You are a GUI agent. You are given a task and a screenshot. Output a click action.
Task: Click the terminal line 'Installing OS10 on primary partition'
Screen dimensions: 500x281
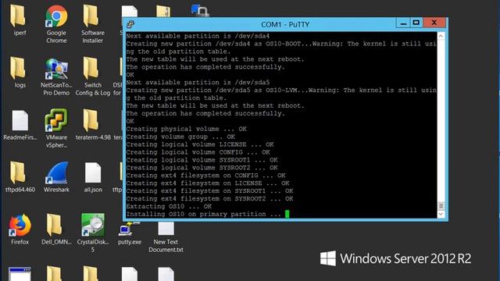[203, 214]
